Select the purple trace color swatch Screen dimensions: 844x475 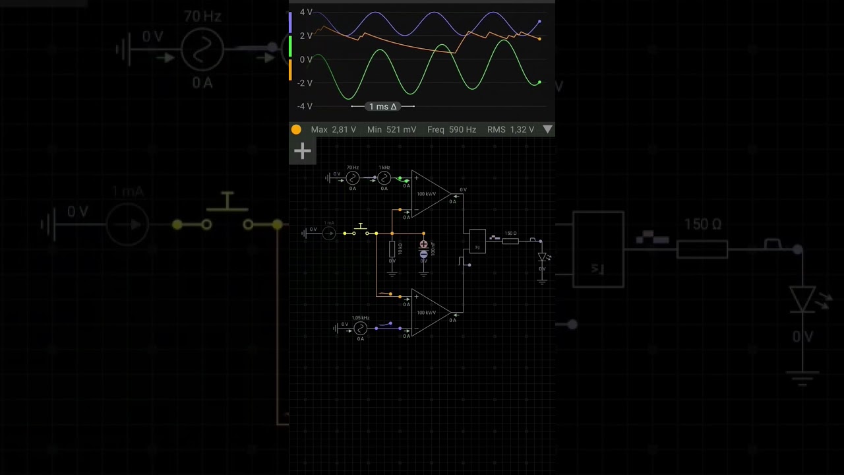290,23
